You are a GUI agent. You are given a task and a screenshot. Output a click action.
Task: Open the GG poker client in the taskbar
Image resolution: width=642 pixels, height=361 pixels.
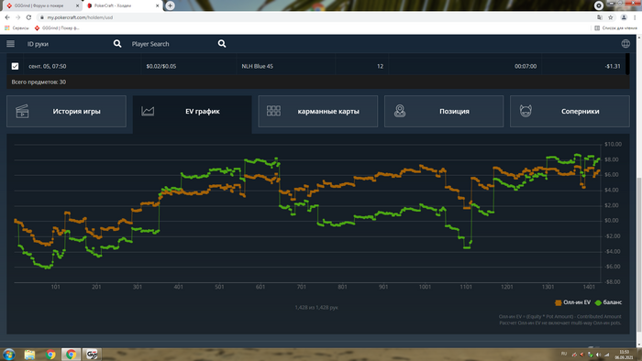[92, 355]
